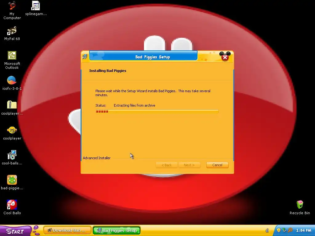Image resolution: width=315 pixels, height=236 pixels.
Task: Select the bad-piggie installer icon
Action: point(12,183)
